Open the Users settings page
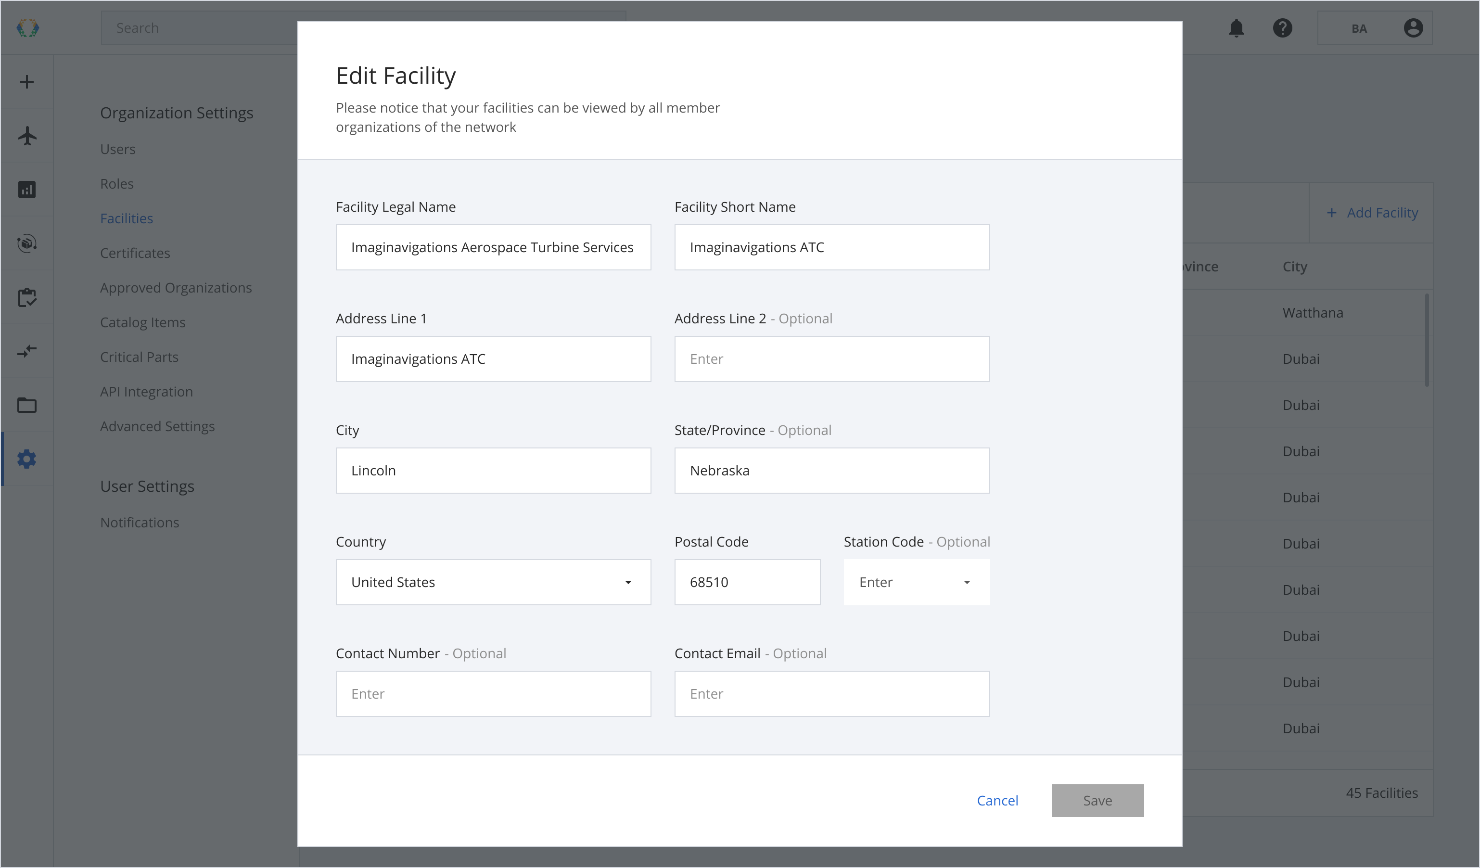 (x=117, y=149)
